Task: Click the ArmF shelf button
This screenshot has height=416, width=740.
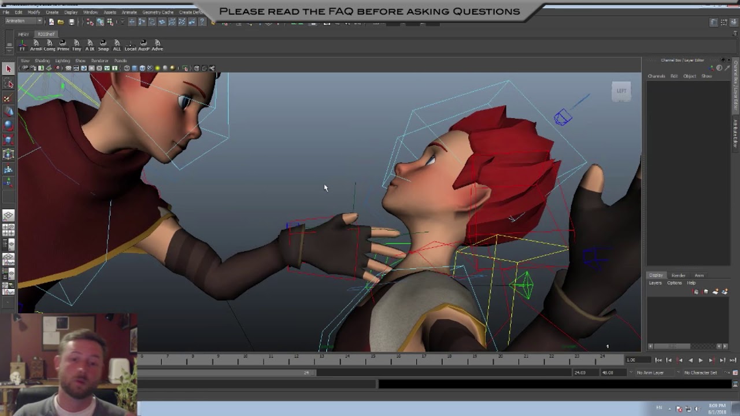Action: tap(36, 45)
